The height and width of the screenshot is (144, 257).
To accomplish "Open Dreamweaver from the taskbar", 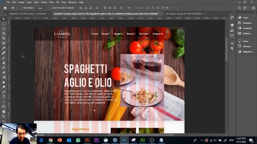I will tap(143, 140).
